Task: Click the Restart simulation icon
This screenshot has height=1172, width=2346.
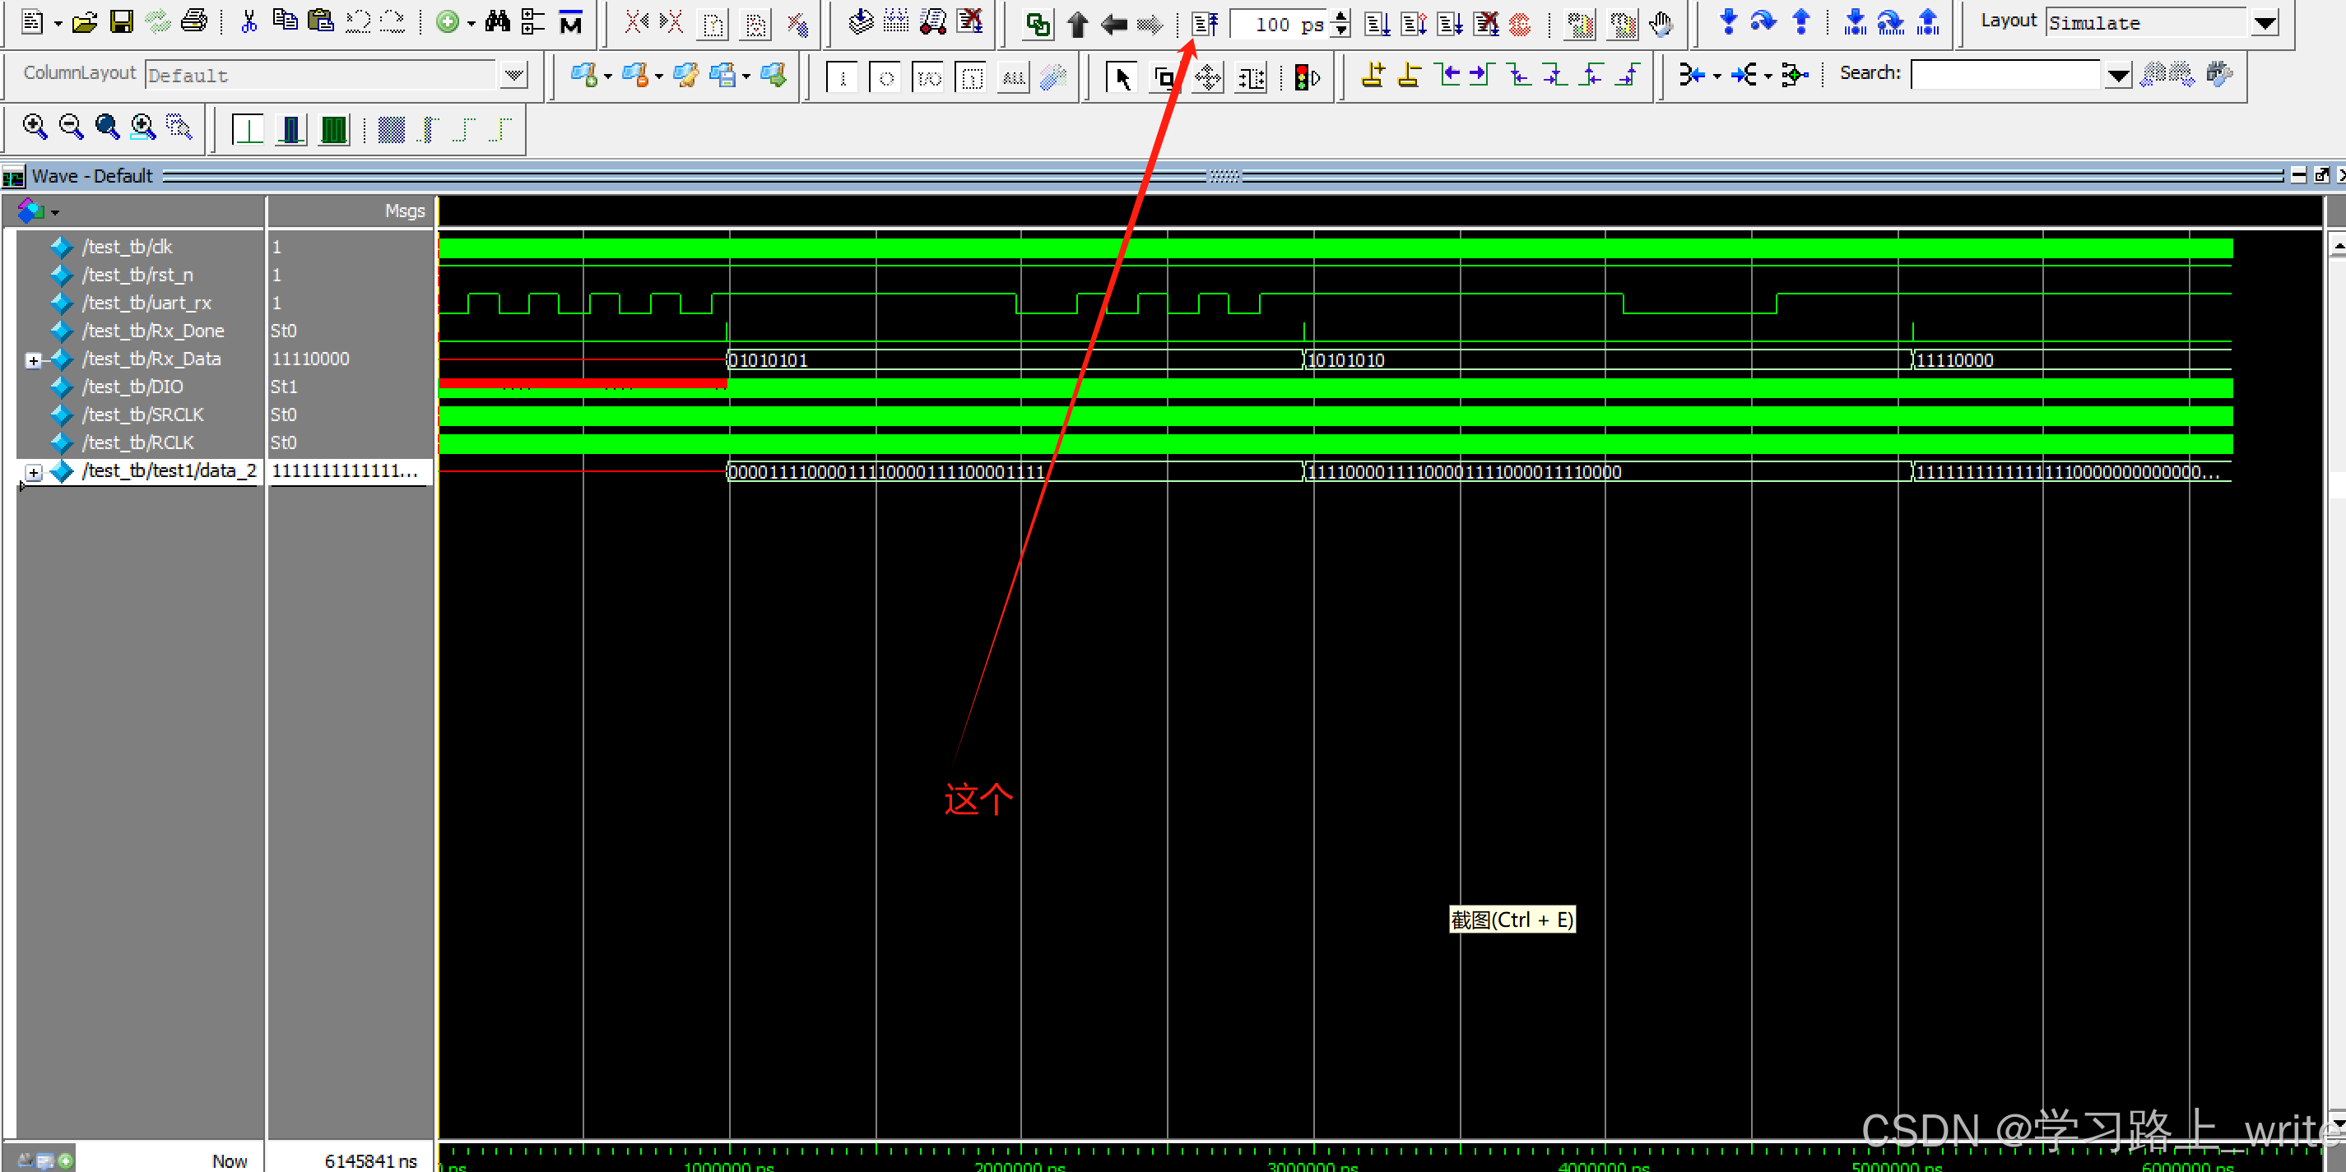Action: click(1204, 24)
